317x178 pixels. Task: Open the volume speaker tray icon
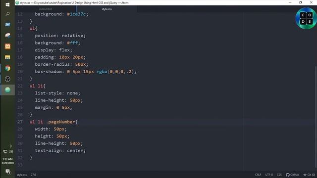point(11,151)
